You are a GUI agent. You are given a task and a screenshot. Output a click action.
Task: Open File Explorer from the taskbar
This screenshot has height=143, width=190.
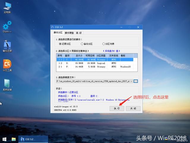(14, 139)
